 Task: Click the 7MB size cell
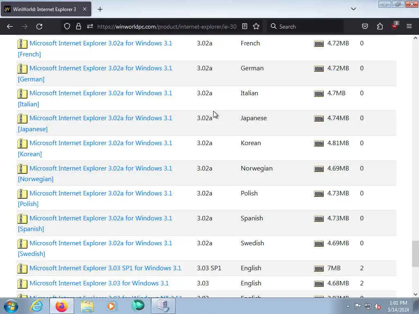[x=334, y=268]
